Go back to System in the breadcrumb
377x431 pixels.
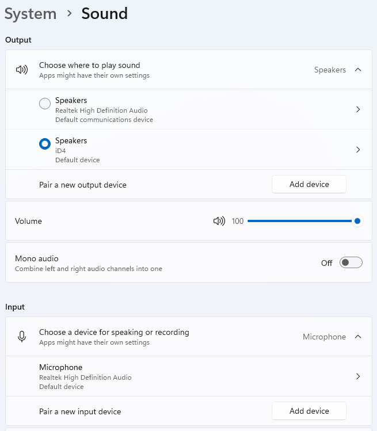pyautogui.click(x=31, y=13)
